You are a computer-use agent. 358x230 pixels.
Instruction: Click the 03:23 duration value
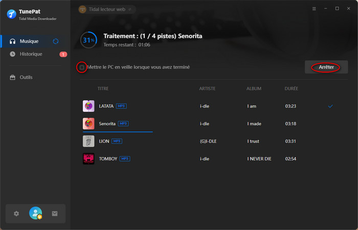tap(290, 106)
